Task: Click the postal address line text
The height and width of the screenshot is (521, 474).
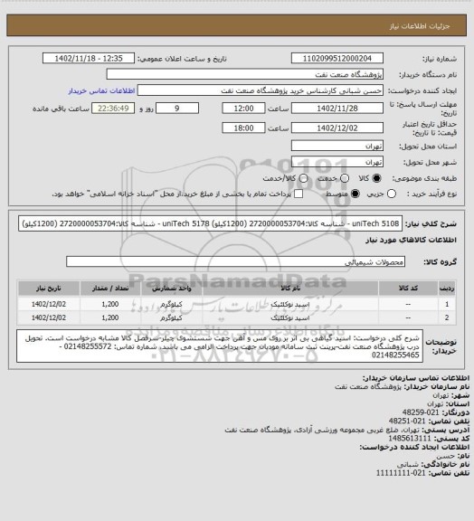Action: click(321, 430)
